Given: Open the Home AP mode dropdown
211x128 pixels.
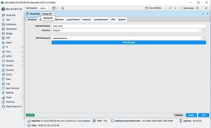Looking at the screenshot, I should 48,14.
